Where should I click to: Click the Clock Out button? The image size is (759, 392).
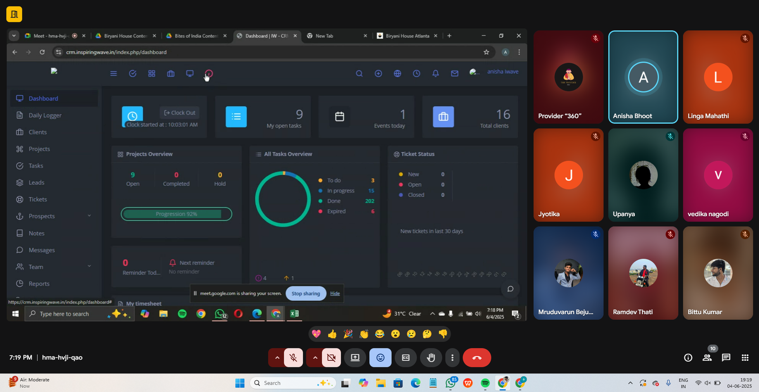coord(179,113)
